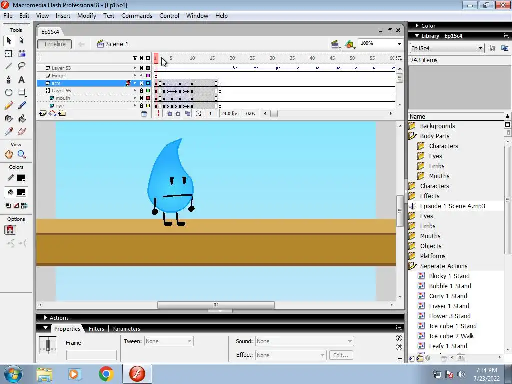Toggle the Snap to Objects magnet option
Image resolution: width=512 pixels, height=384 pixels.
(x=10, y=230)
